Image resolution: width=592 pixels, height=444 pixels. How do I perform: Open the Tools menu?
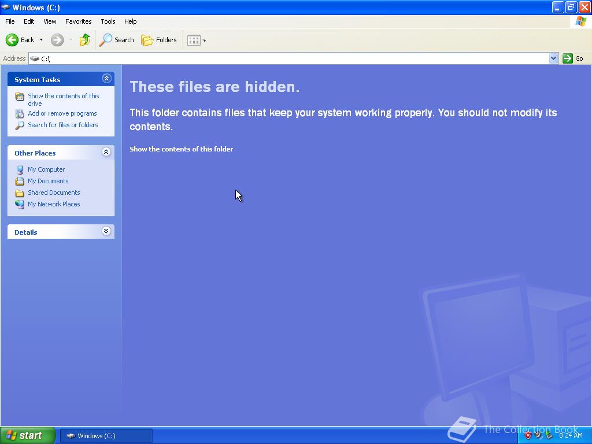pyautogui.click(x=108, y=21)
